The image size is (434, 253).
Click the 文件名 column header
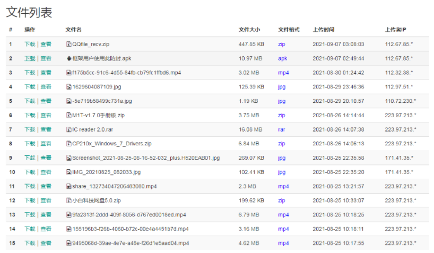(73, 30)
